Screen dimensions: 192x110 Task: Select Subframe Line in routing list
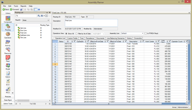[25, 35]
